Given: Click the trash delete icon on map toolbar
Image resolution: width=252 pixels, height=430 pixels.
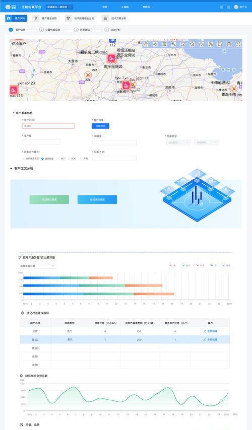Looking at the screenshot, I should [229, 44].
